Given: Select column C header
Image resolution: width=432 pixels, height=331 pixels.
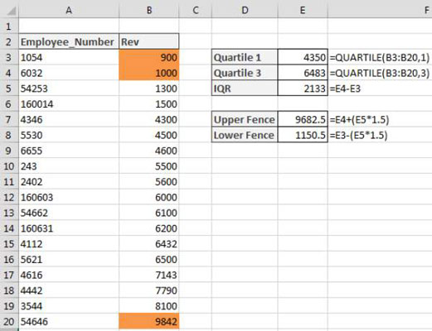Looking at the screenshot, I should [196, 11].
